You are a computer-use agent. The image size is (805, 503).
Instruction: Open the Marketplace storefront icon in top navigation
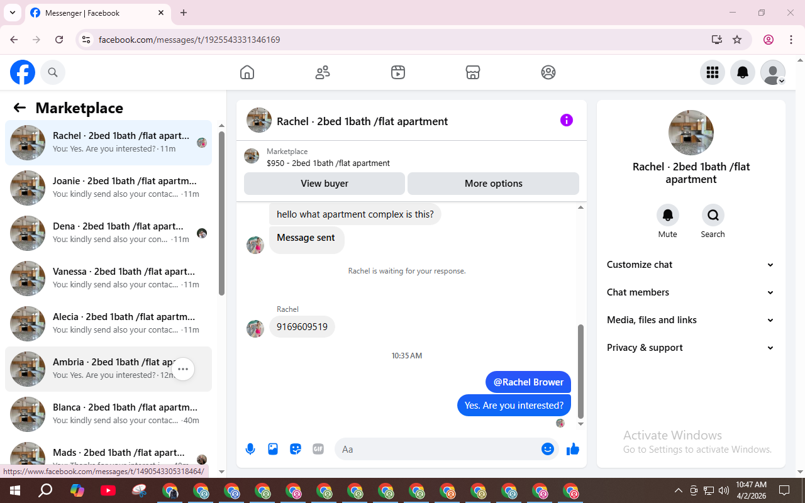click(x=473, y=72)
